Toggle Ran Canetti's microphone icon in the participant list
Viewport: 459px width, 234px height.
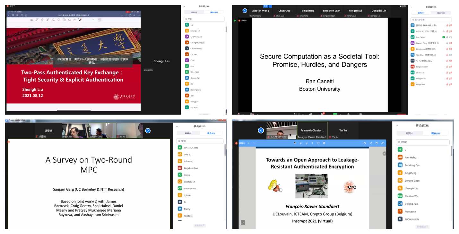tap(447, 37)
